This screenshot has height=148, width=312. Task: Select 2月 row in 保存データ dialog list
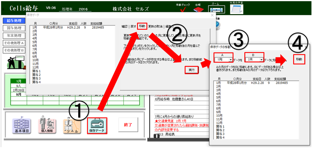pyautogui.click(x=72, y=31)
